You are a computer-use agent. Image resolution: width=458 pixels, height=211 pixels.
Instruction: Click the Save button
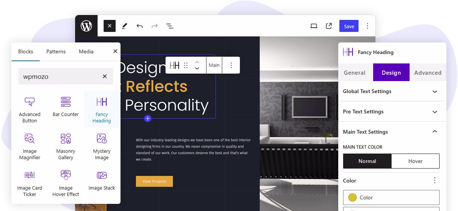[x=349, y=26]
